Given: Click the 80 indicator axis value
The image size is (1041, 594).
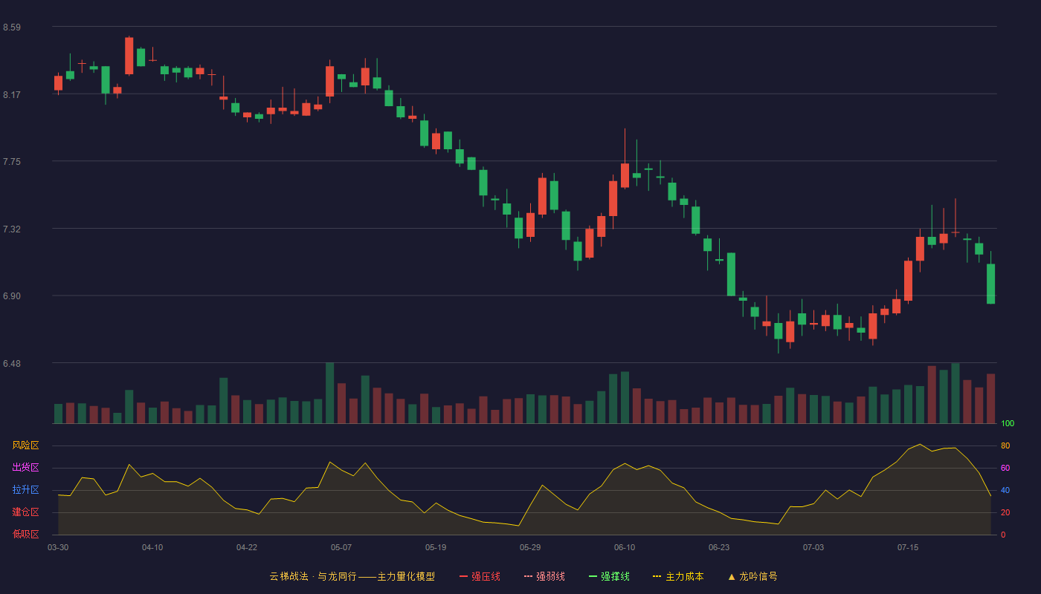Looking at the screenshot, I should click(1005, 446).
